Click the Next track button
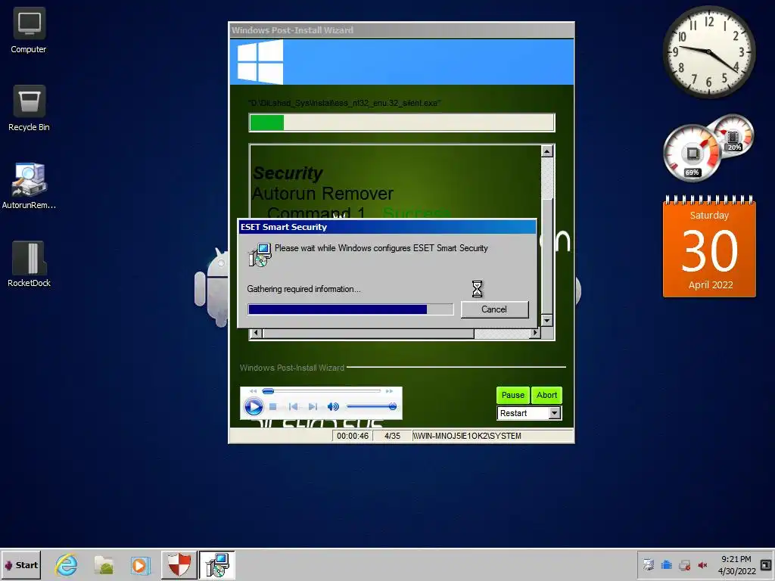The image size is (775, 581). [313, 406]
